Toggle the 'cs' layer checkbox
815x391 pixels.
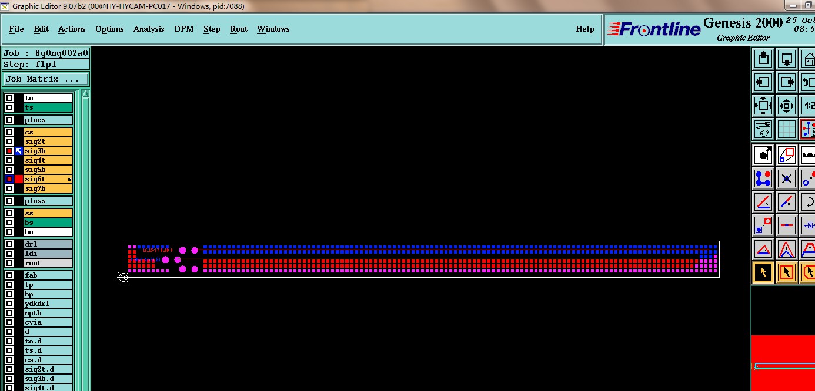(9, 132)
